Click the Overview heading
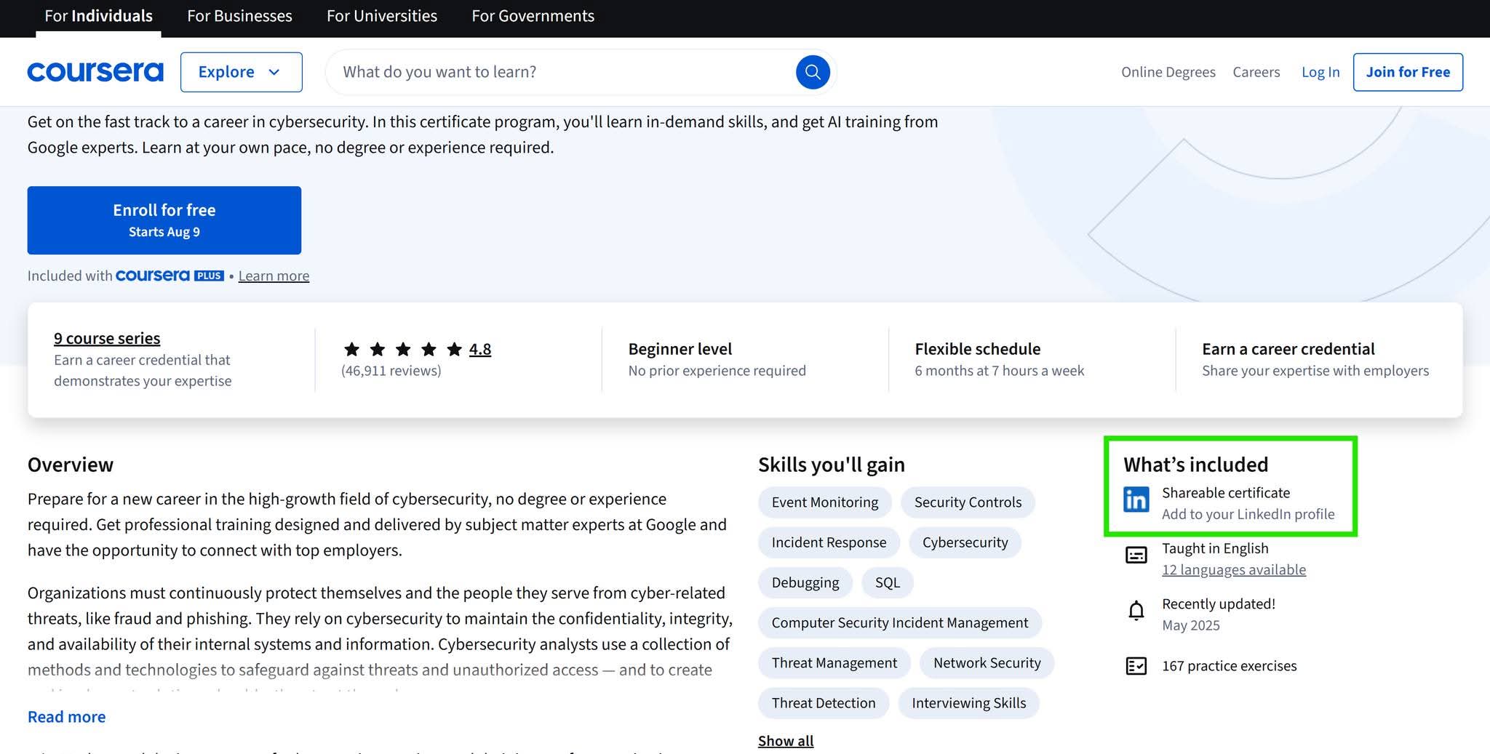This screenshot has width=1490, height=754. tap(71, 465)
